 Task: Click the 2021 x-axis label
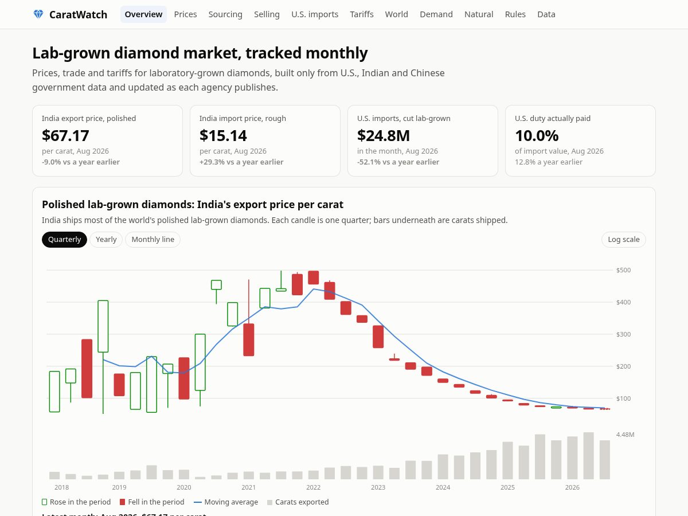tap(249, 487)
